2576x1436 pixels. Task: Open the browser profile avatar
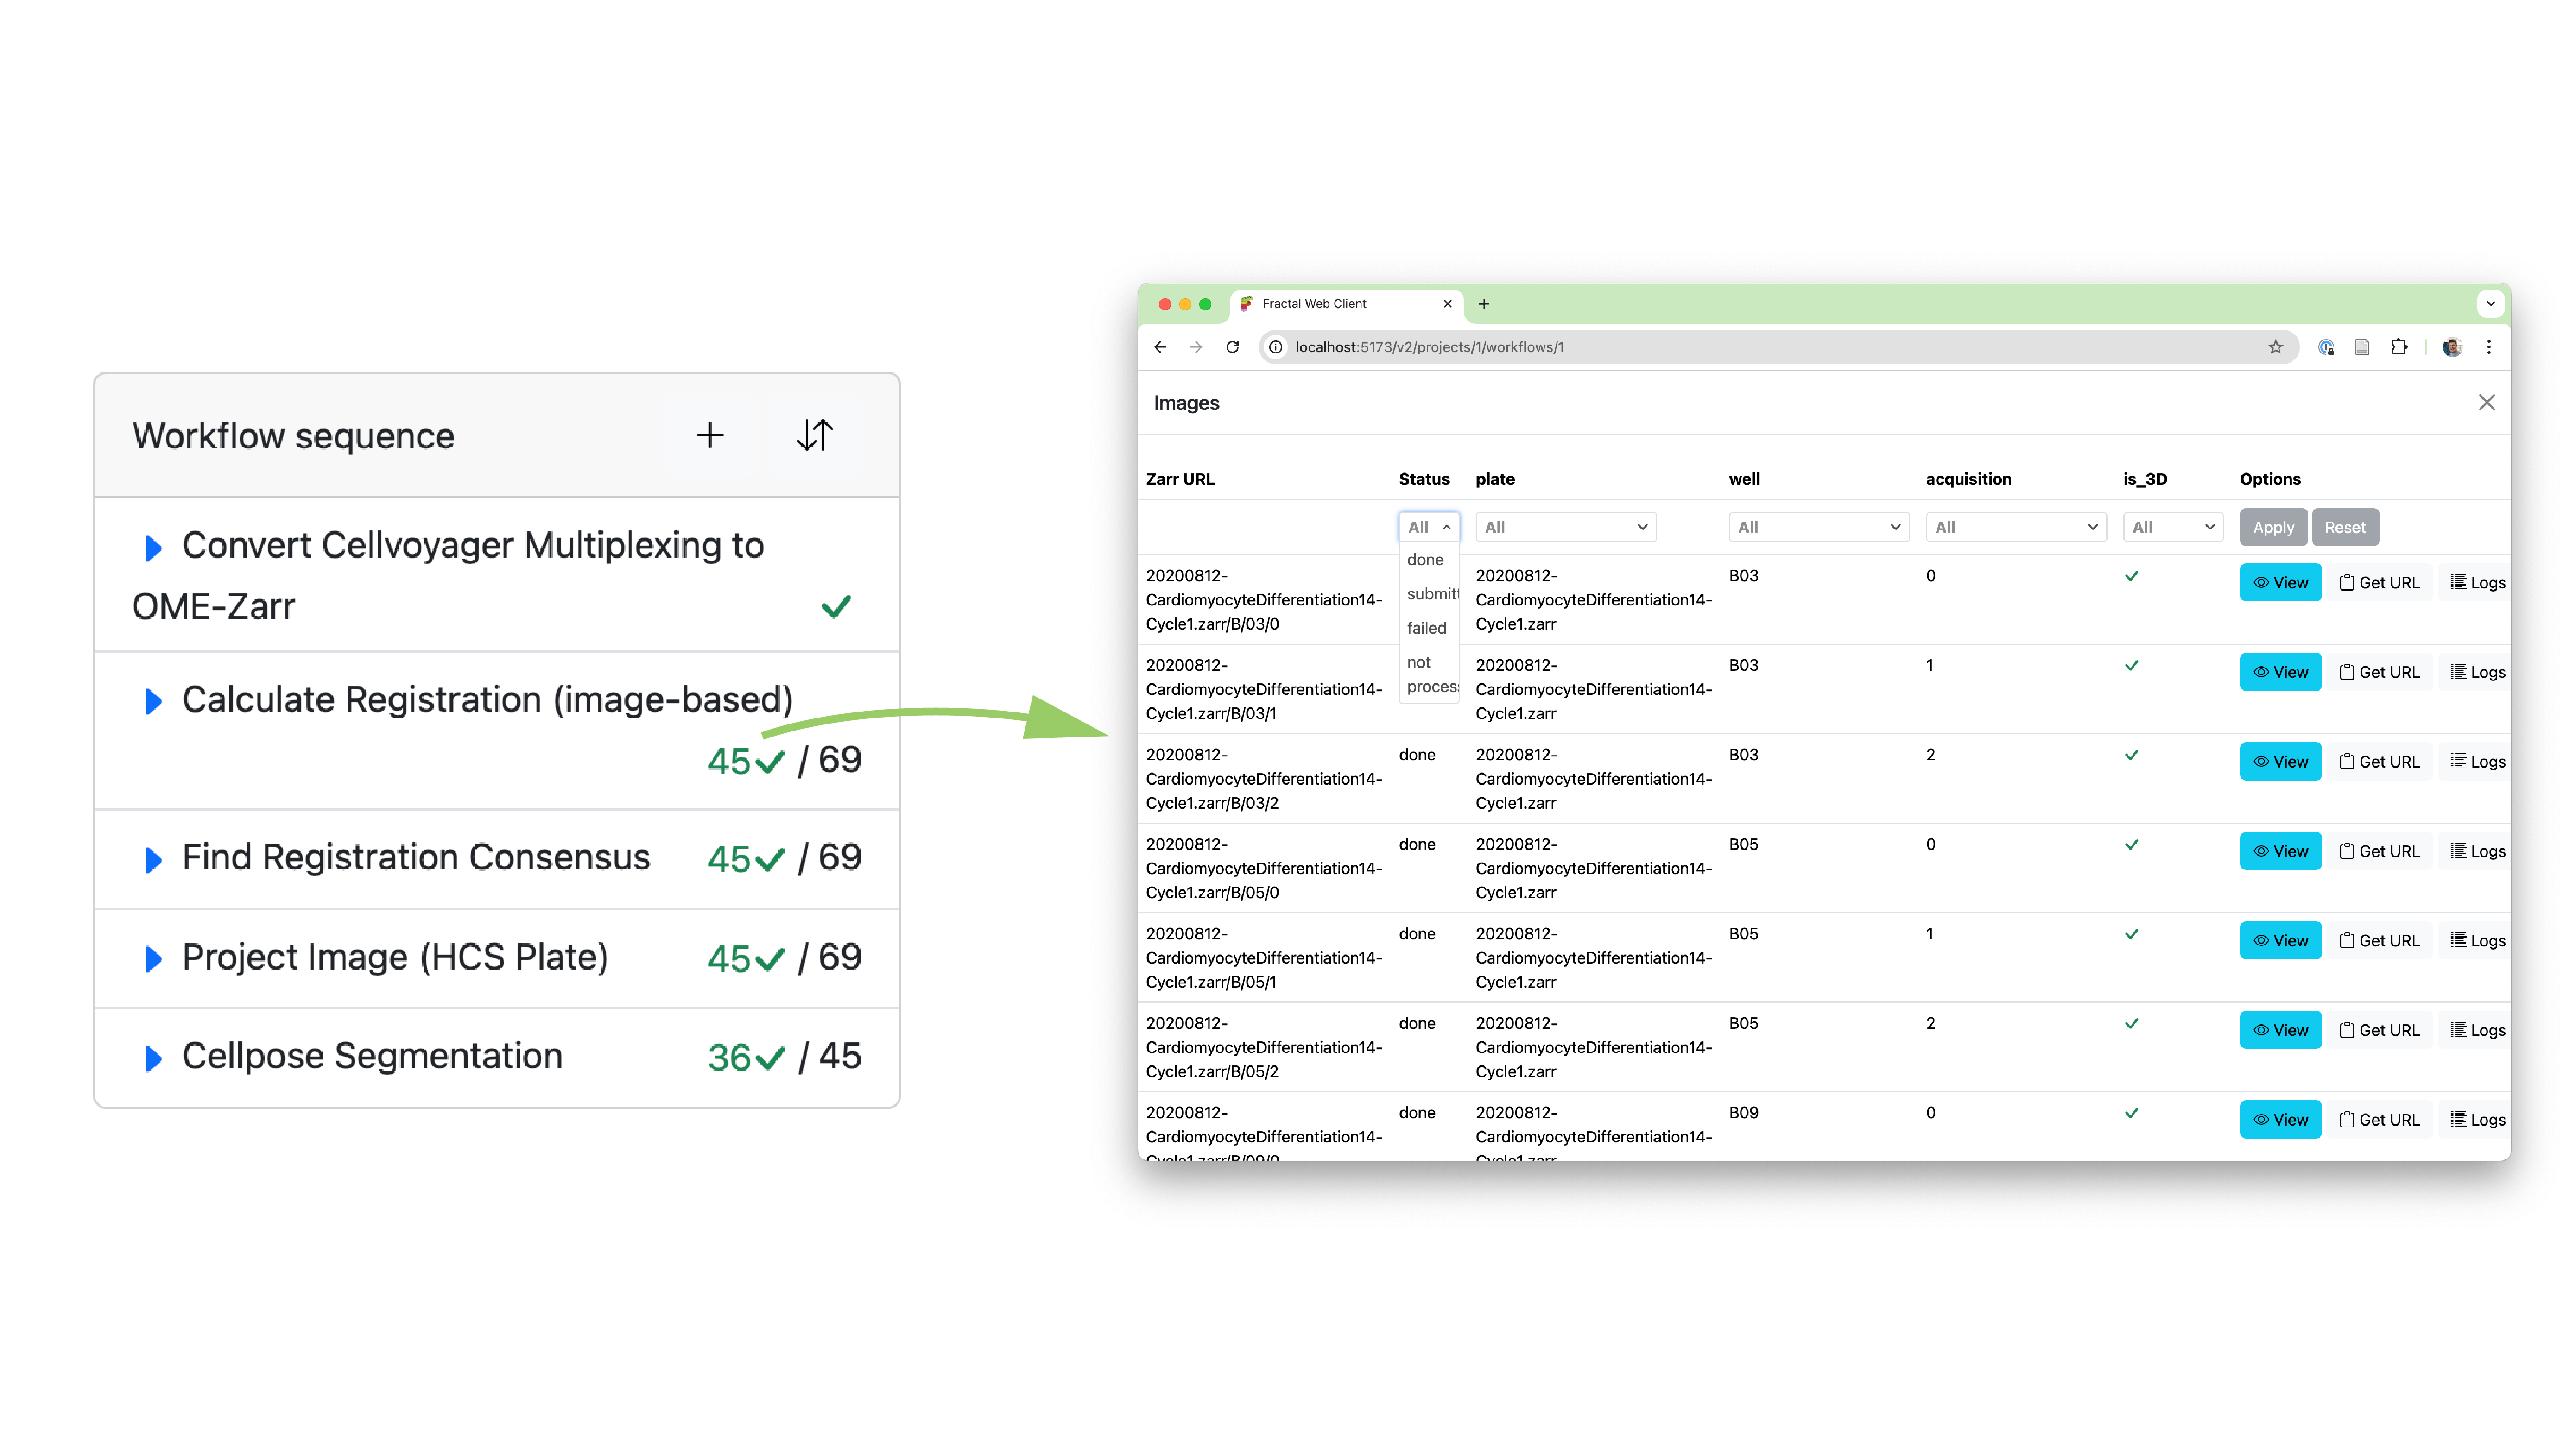click(x=2452, y=347)
